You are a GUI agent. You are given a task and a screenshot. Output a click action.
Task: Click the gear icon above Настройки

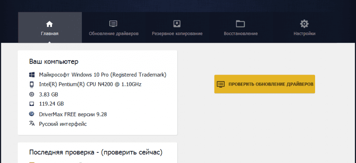click(x=304, y=24)
